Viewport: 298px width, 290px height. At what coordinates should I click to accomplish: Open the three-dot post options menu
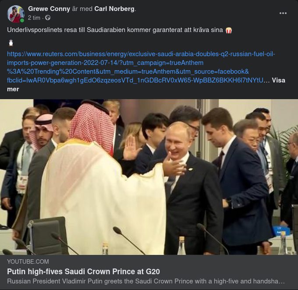[x=283, y=13]
